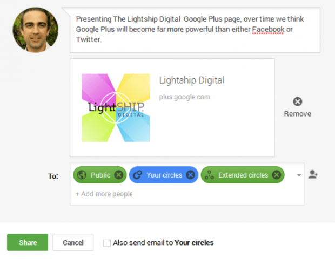Click the misspelled word Facebook in post
335x259 pixels.
[268, 29]
